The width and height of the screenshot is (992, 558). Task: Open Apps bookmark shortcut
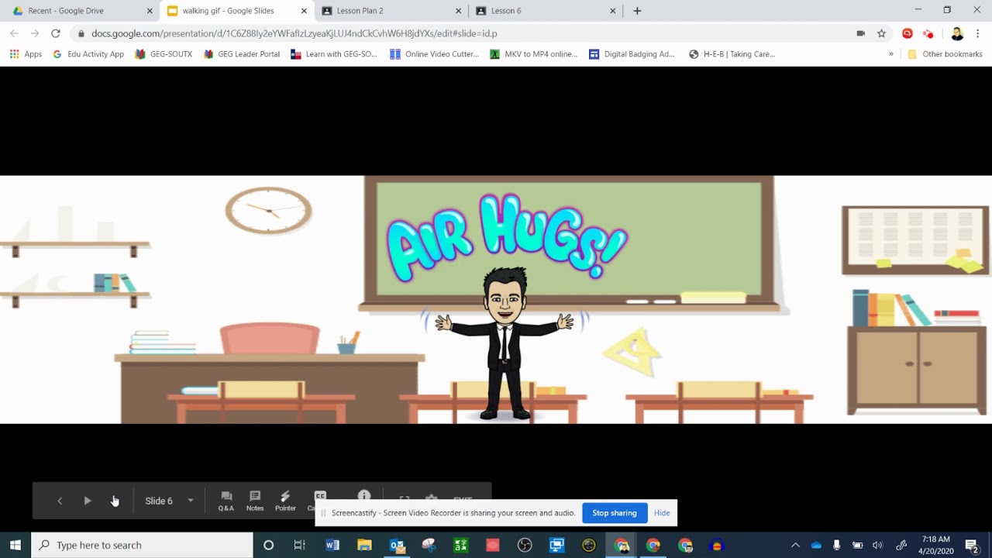tap(26, 54)
